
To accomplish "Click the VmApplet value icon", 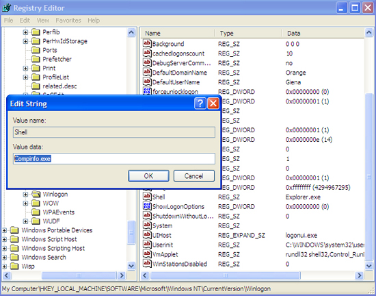I will [x=147, y=254].
